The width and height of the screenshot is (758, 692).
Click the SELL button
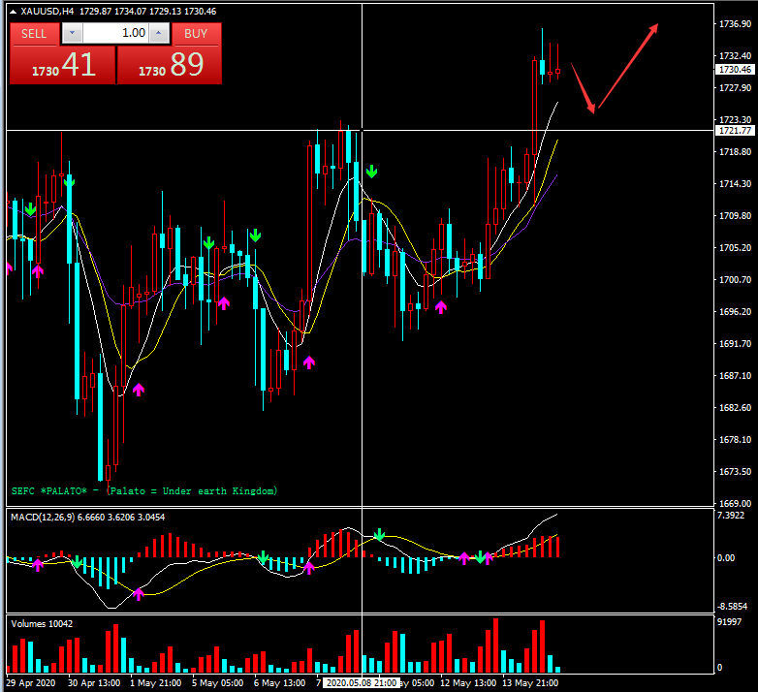tap(34, 33)
